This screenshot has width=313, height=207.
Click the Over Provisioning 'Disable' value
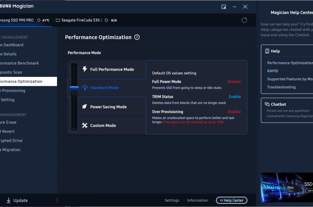[x=234, y=112]
